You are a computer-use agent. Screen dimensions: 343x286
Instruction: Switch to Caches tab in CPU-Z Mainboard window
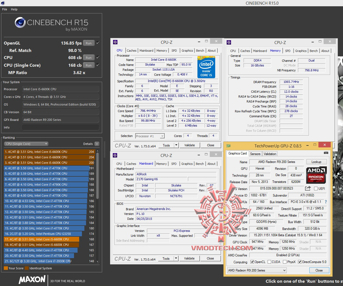131,164
